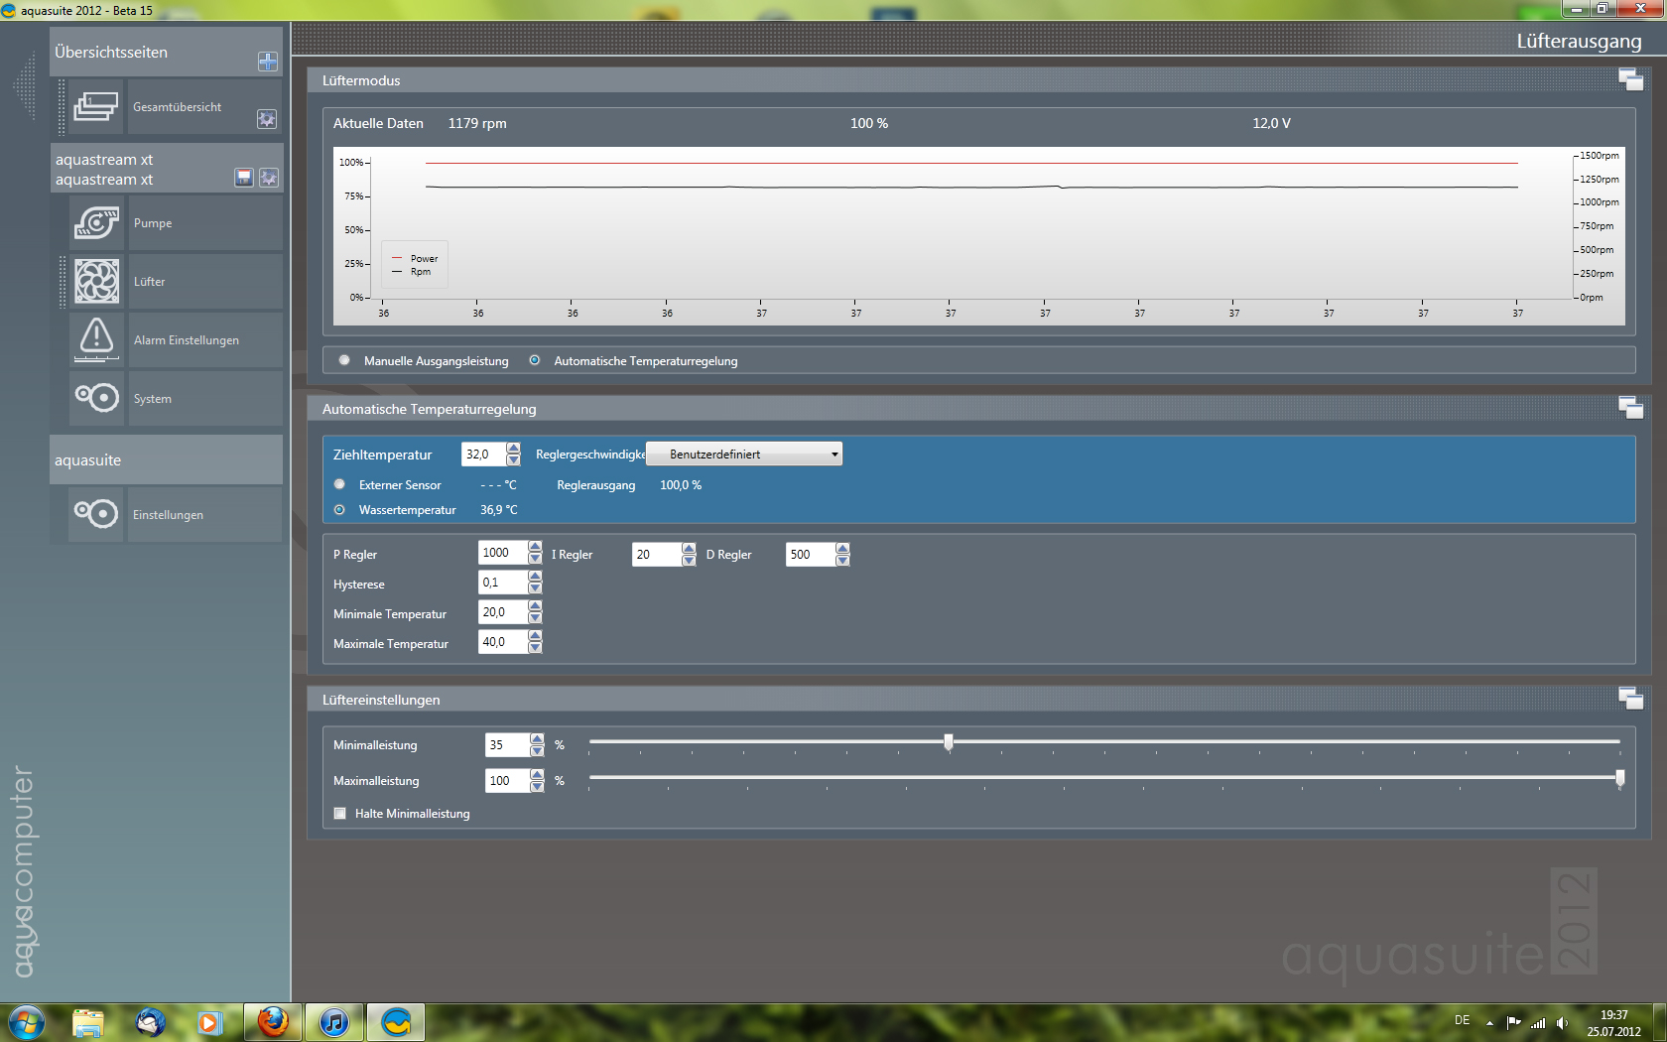
Task: Select Manuelle Ausgangsleistung radio button
Action: [x=344, y=360]
